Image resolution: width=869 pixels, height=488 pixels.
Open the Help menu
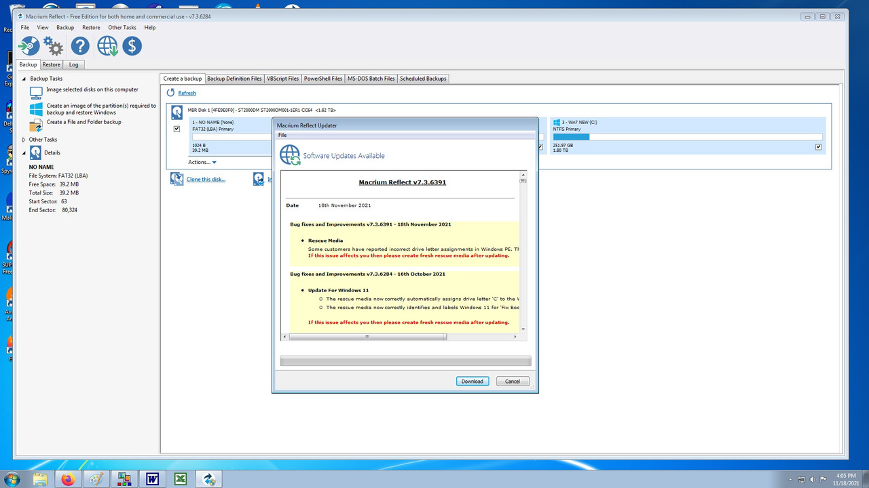(x=150, y=28)
